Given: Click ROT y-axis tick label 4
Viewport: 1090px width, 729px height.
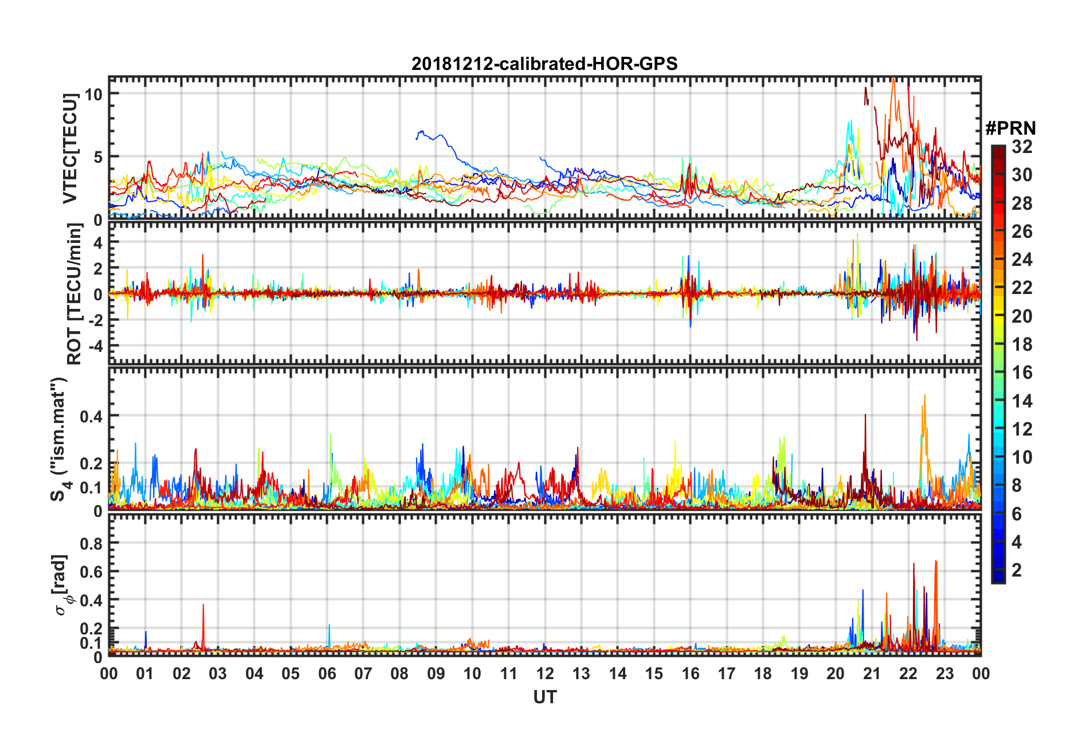Looking at the screenshot, I should coord(98,243).
